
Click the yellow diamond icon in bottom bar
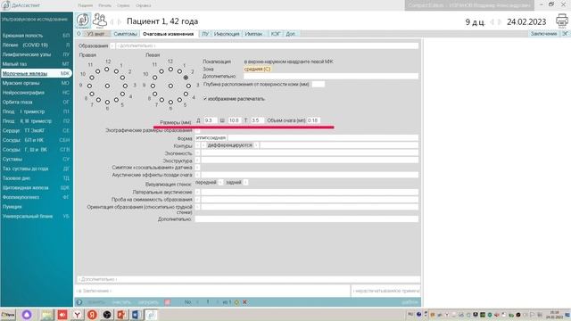pyautogui.click(x=236, y=302)
